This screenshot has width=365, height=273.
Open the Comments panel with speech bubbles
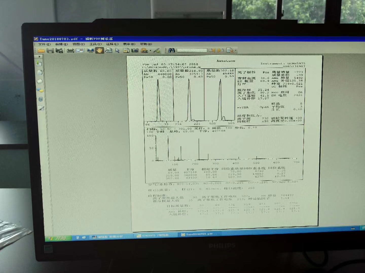click(40, 90)
